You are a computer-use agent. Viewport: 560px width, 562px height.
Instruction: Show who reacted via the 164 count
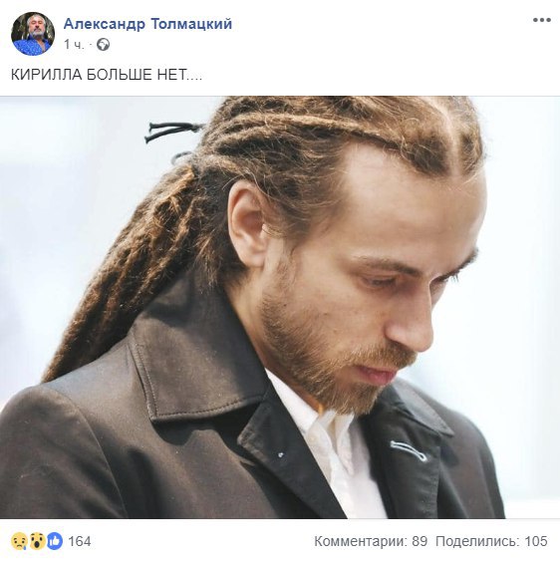point(80,541)
